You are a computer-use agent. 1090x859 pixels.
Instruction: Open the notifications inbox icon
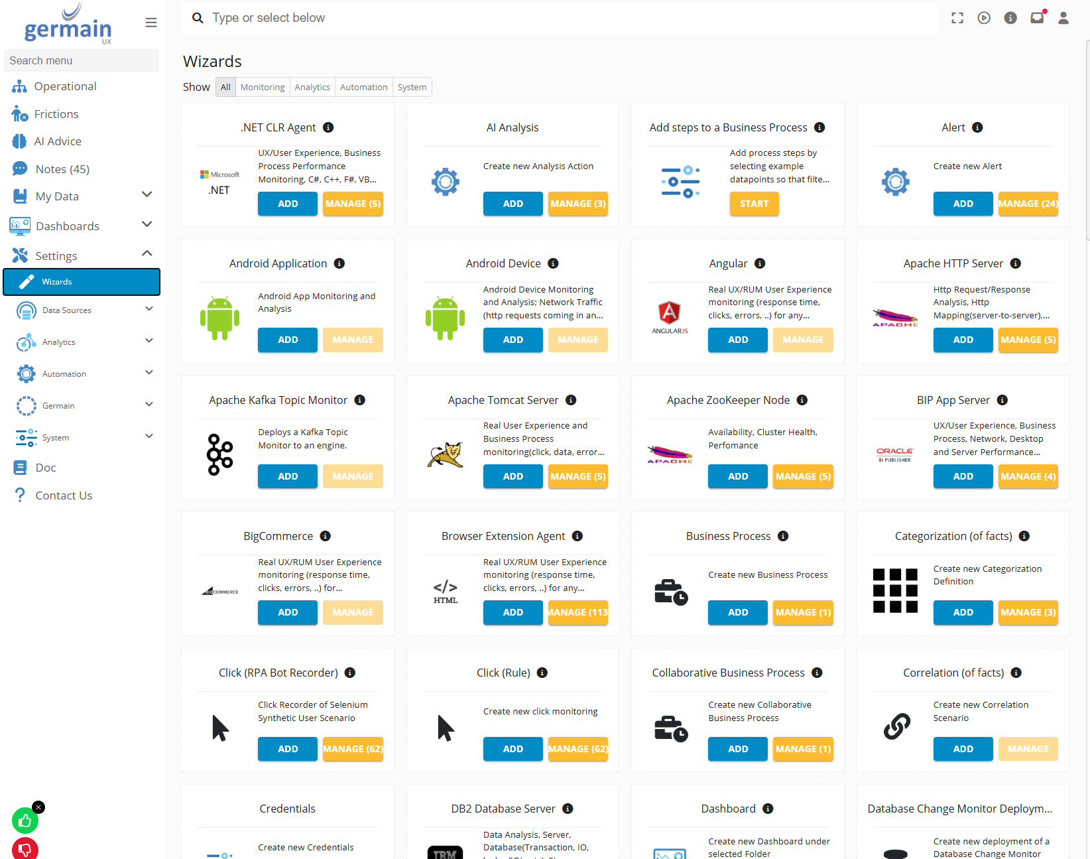[x=1037, y=18]
